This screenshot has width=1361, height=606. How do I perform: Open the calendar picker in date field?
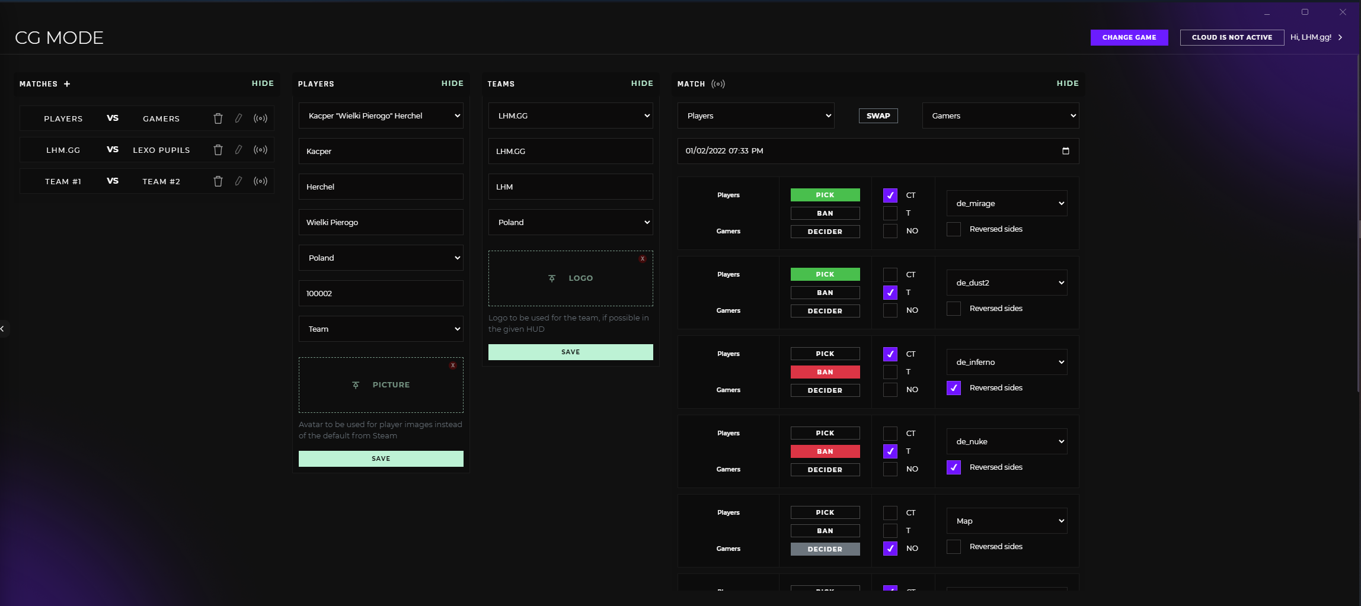tap(1066, 151)
